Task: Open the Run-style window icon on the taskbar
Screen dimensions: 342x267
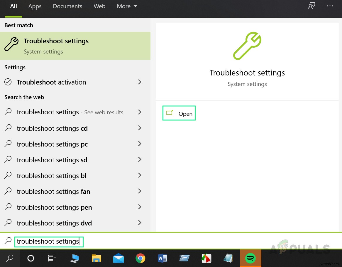Action: [x=184, y=258]
